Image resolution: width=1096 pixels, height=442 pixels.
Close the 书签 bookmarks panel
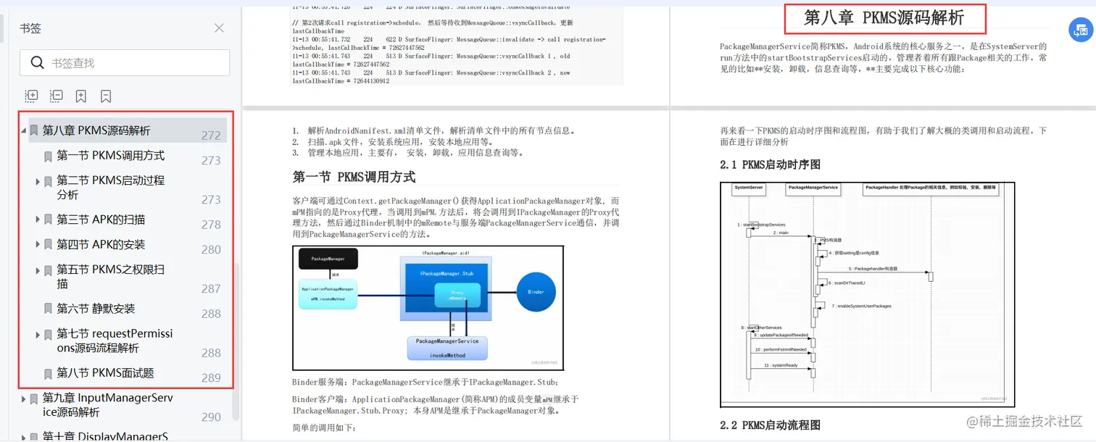coord(219,28)
